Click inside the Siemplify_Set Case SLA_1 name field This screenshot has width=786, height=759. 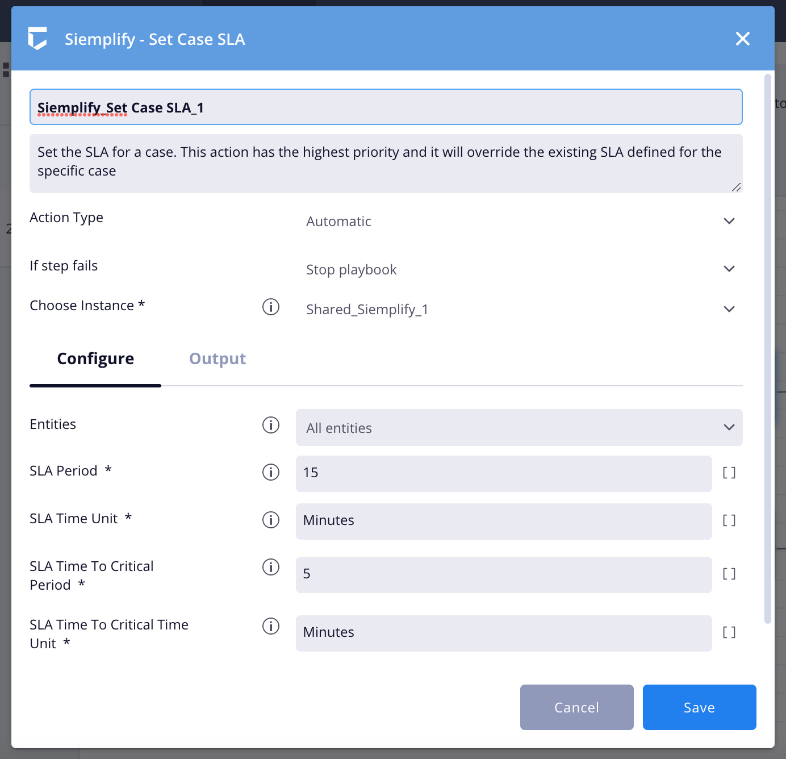386,107
